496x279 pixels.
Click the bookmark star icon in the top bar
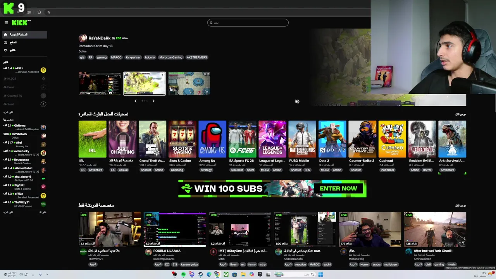(x=49, y=12)
